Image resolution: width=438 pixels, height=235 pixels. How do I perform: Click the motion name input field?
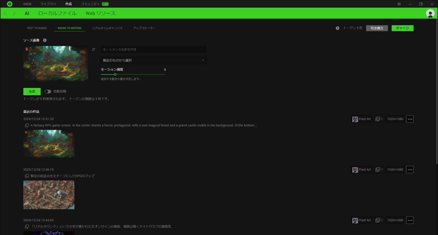pos(153,49)
